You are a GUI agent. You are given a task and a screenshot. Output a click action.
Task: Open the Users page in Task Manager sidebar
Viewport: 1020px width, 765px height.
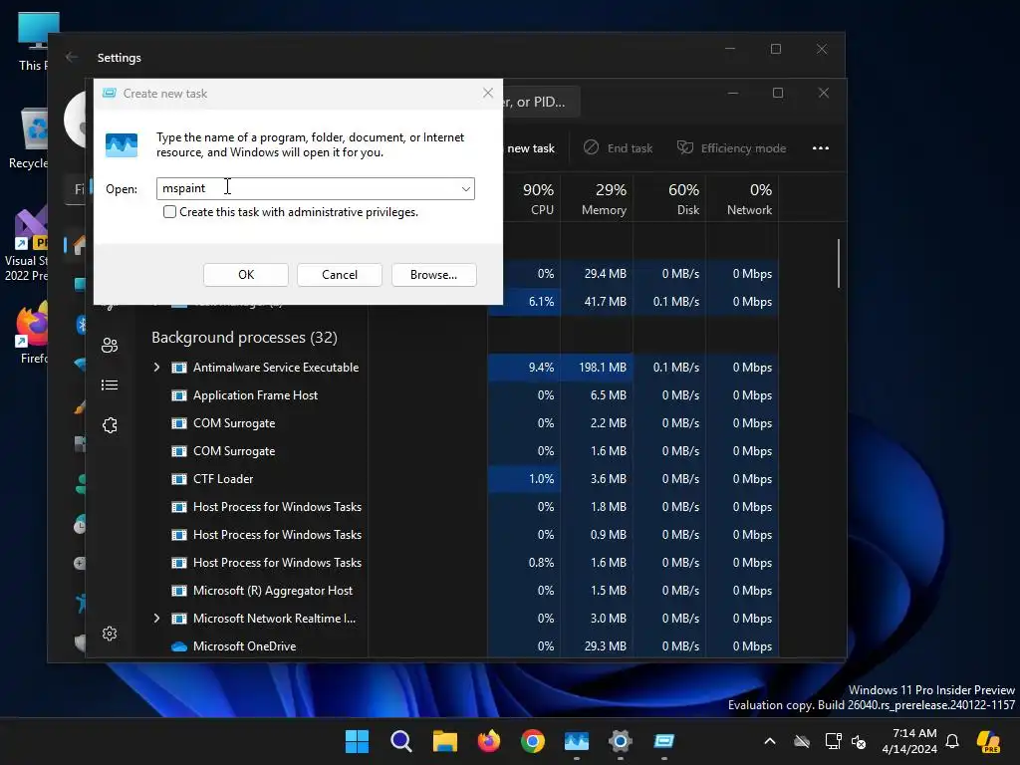110,346
